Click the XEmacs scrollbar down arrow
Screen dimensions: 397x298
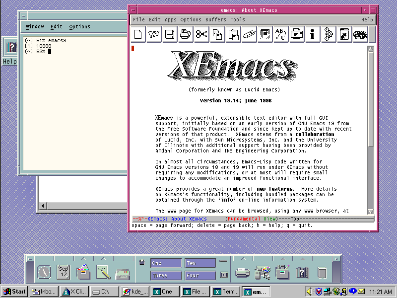click(x=371, y=211)
